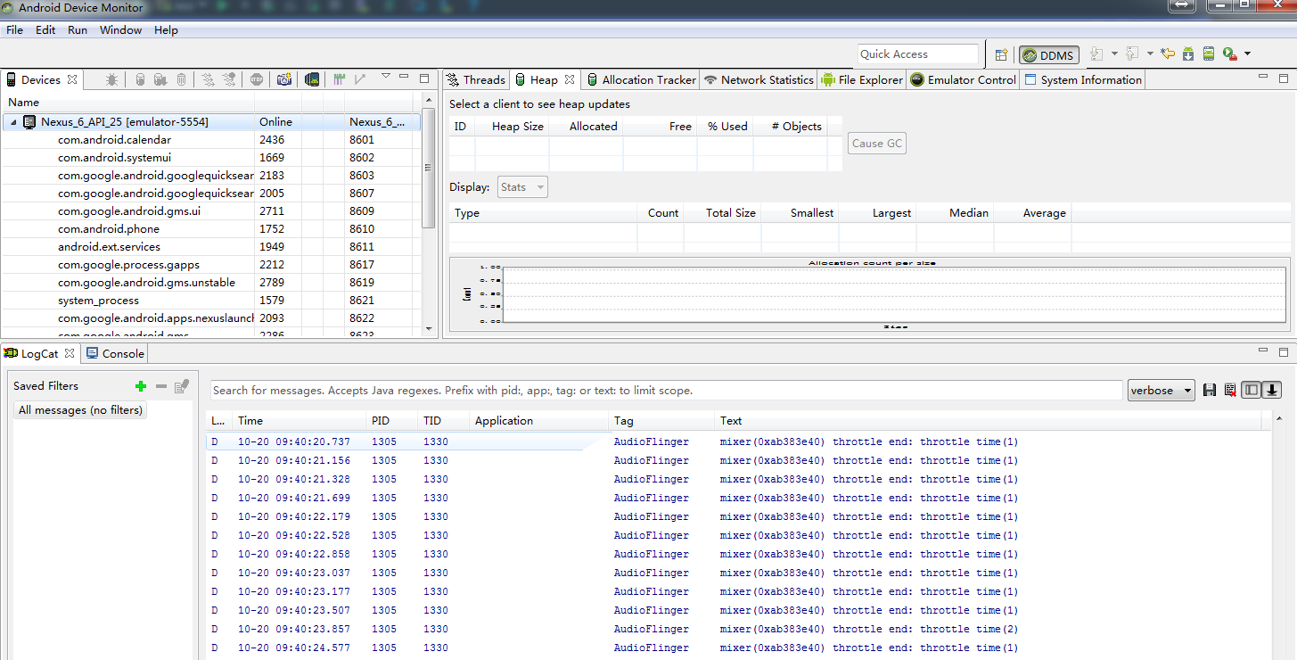This screenshot has width=1297, height=660.
Task: Open the External Tools dropdown arrow
Action: coord(1247,54)
